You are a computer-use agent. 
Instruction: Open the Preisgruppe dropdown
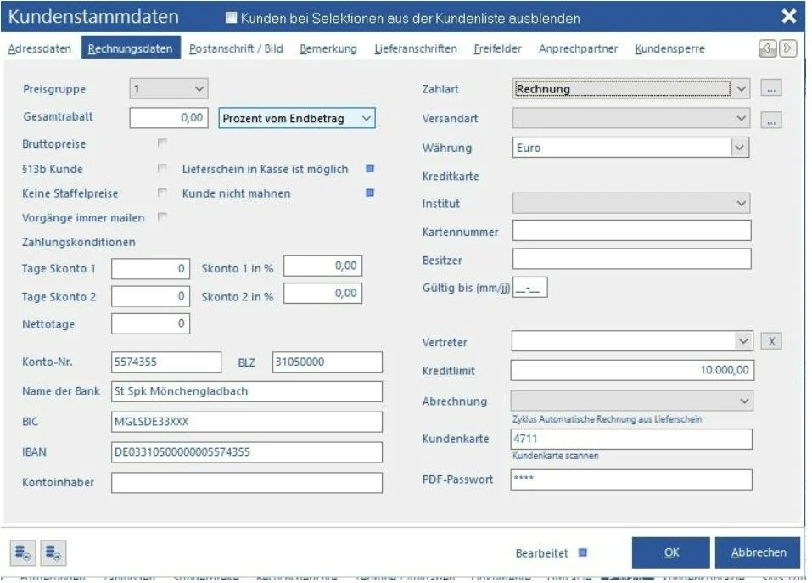tap(169, 88)
